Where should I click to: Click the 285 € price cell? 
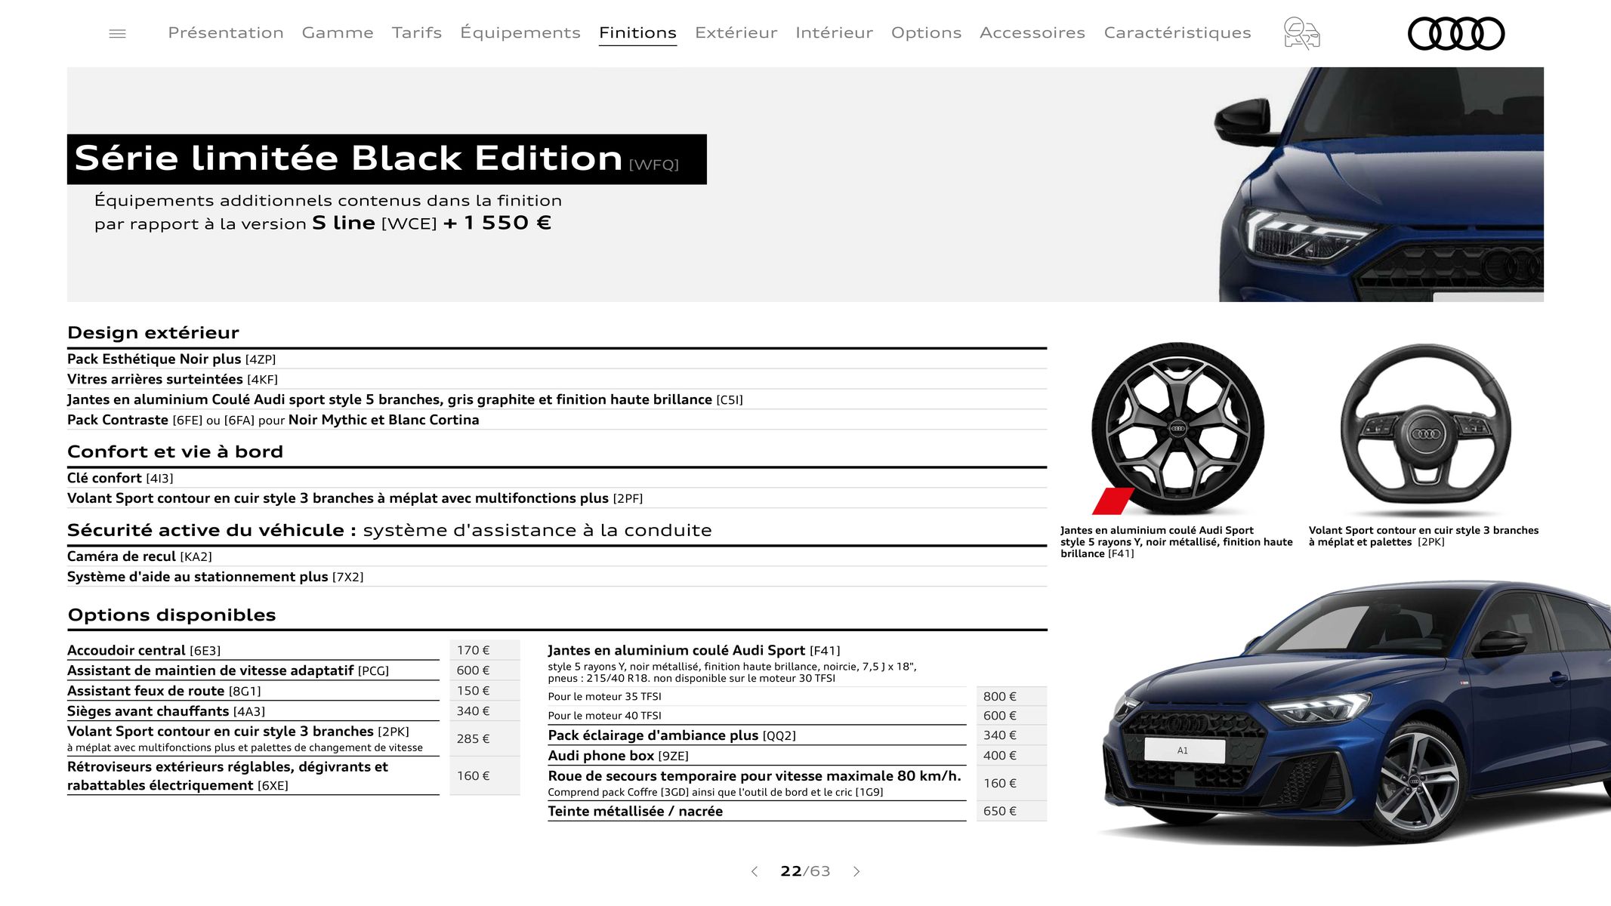(x=485, y=738)
